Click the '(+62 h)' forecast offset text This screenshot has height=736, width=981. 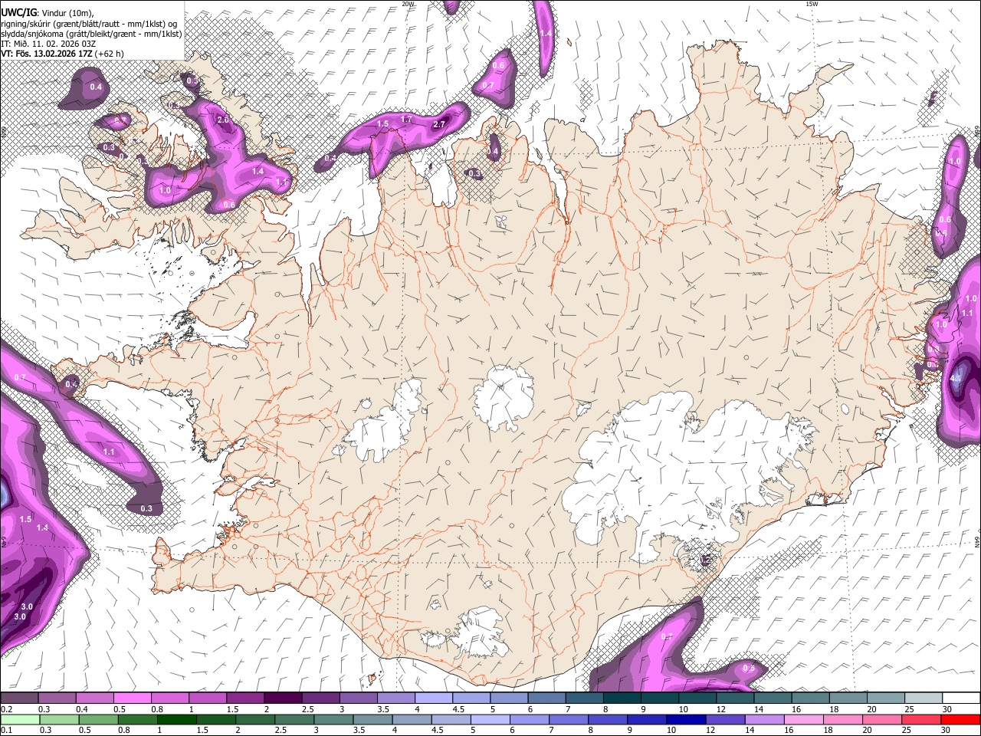coord(110,54)
